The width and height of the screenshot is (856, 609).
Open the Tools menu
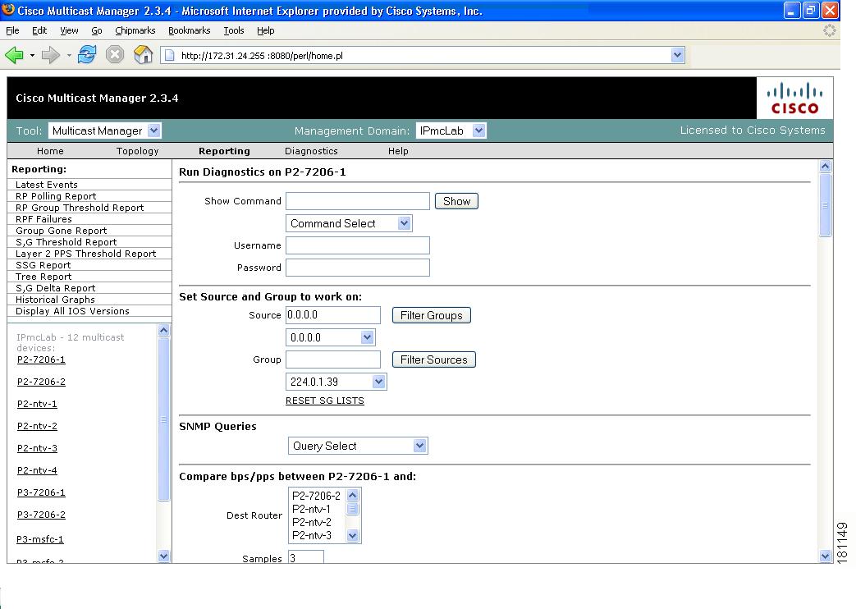234,30
